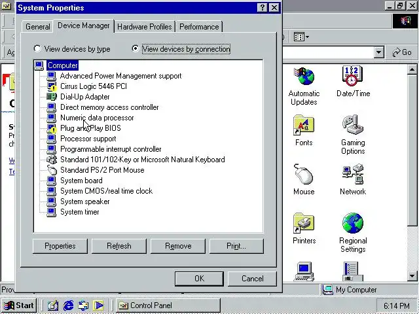
Task: Open the Views dropdown arrow in Control Panel toolbar
Action: [x=307, y=37]
